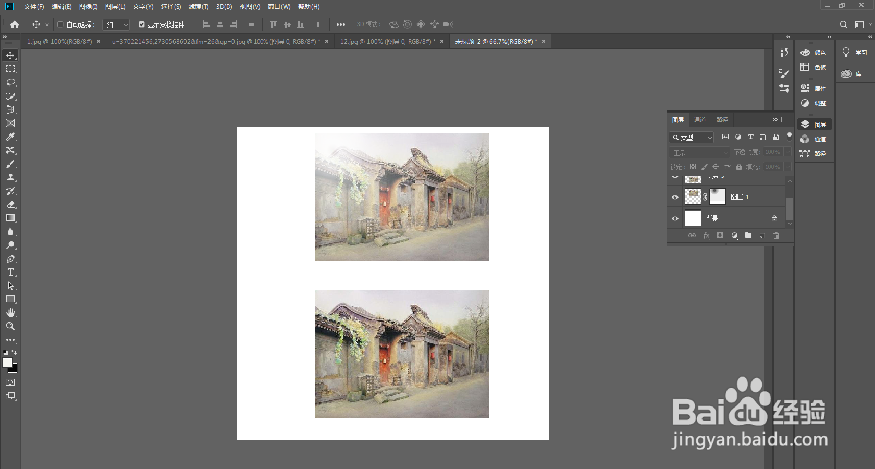Click the add layer mask icon
Viewport: 875px width, 469px height.
720,236
